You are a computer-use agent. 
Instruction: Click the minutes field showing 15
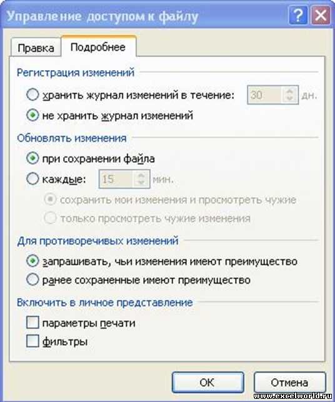point(116,179)
